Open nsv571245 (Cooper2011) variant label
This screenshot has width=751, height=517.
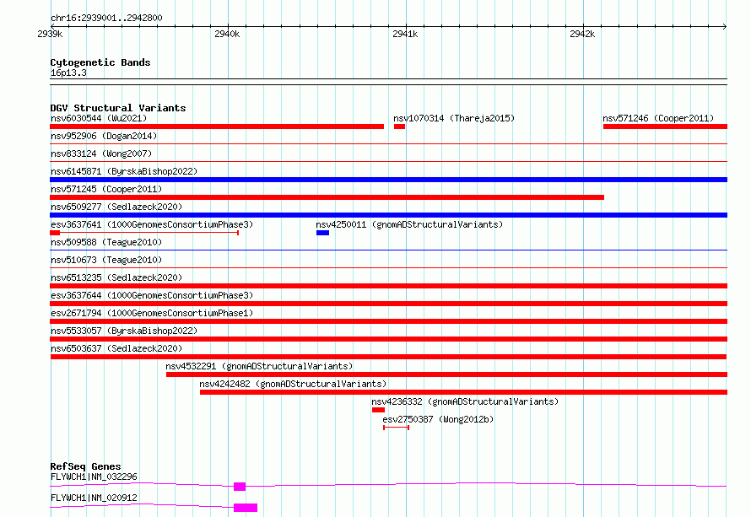(106, 189)
